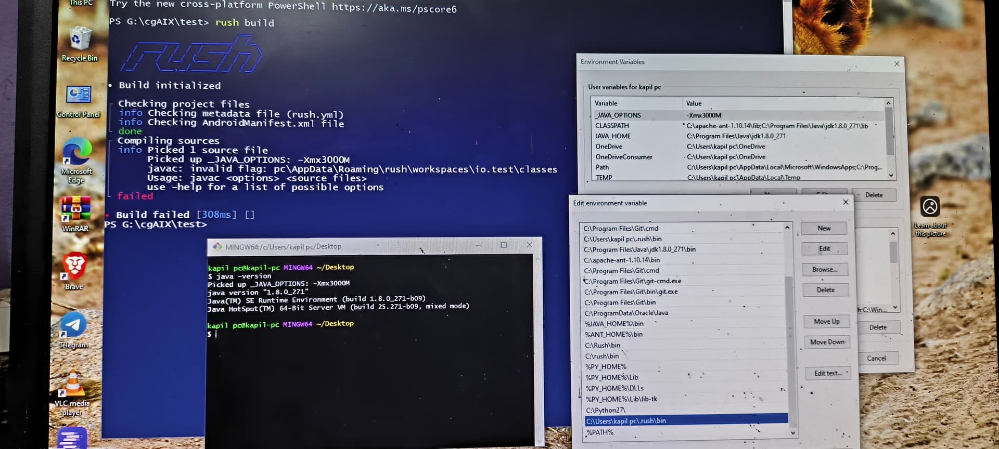Close the MINGW64 terminal window

529,245
